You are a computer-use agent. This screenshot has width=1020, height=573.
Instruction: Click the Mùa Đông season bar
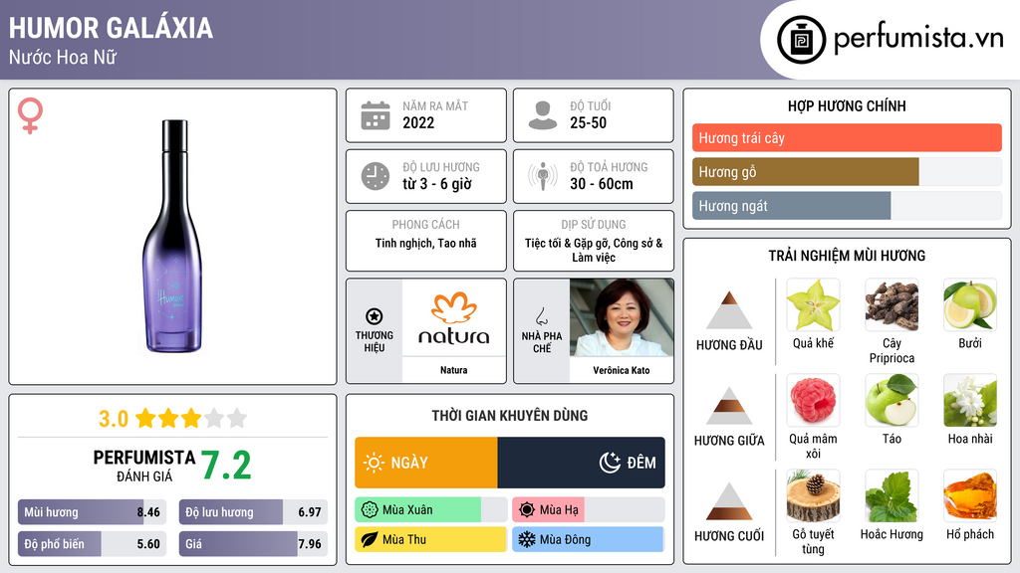(x=588, y=539)
